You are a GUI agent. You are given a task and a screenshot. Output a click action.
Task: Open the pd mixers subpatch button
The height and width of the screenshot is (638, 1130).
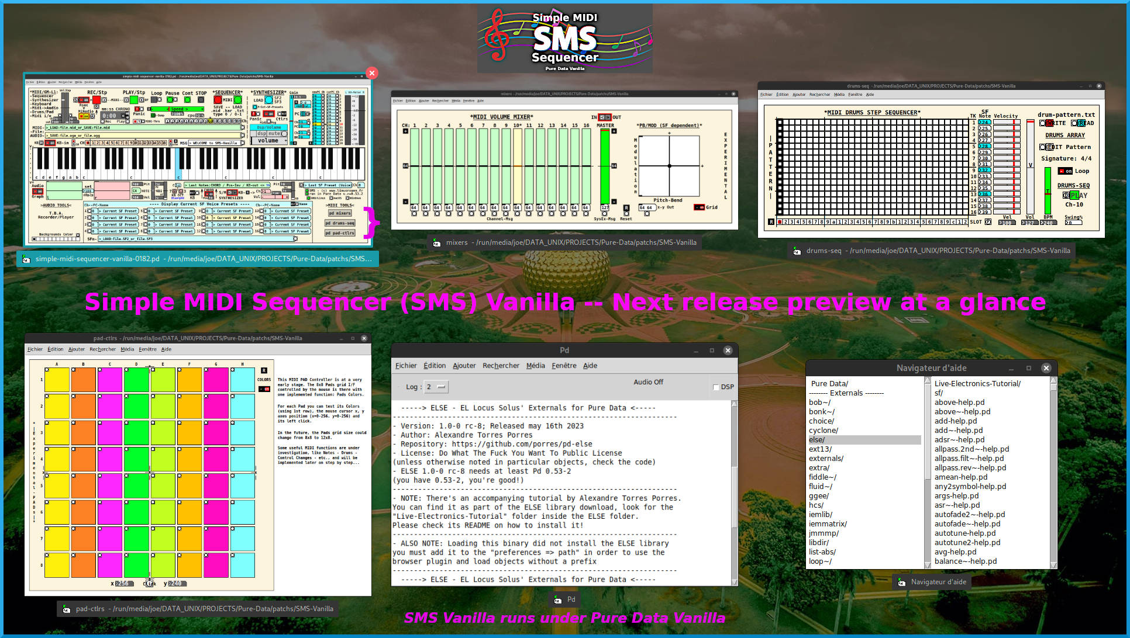(339, 213)
